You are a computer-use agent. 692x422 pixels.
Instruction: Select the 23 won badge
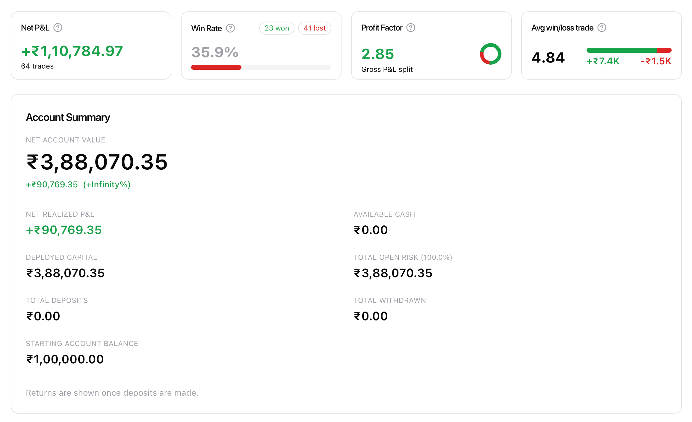pos(277,28)
